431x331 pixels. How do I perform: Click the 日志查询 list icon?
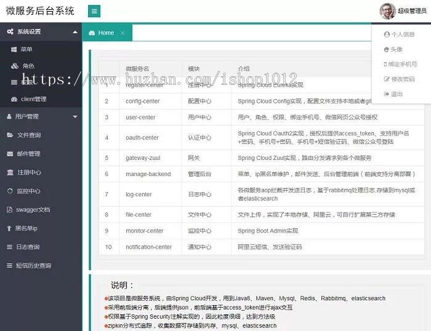[x=10, y=247]
